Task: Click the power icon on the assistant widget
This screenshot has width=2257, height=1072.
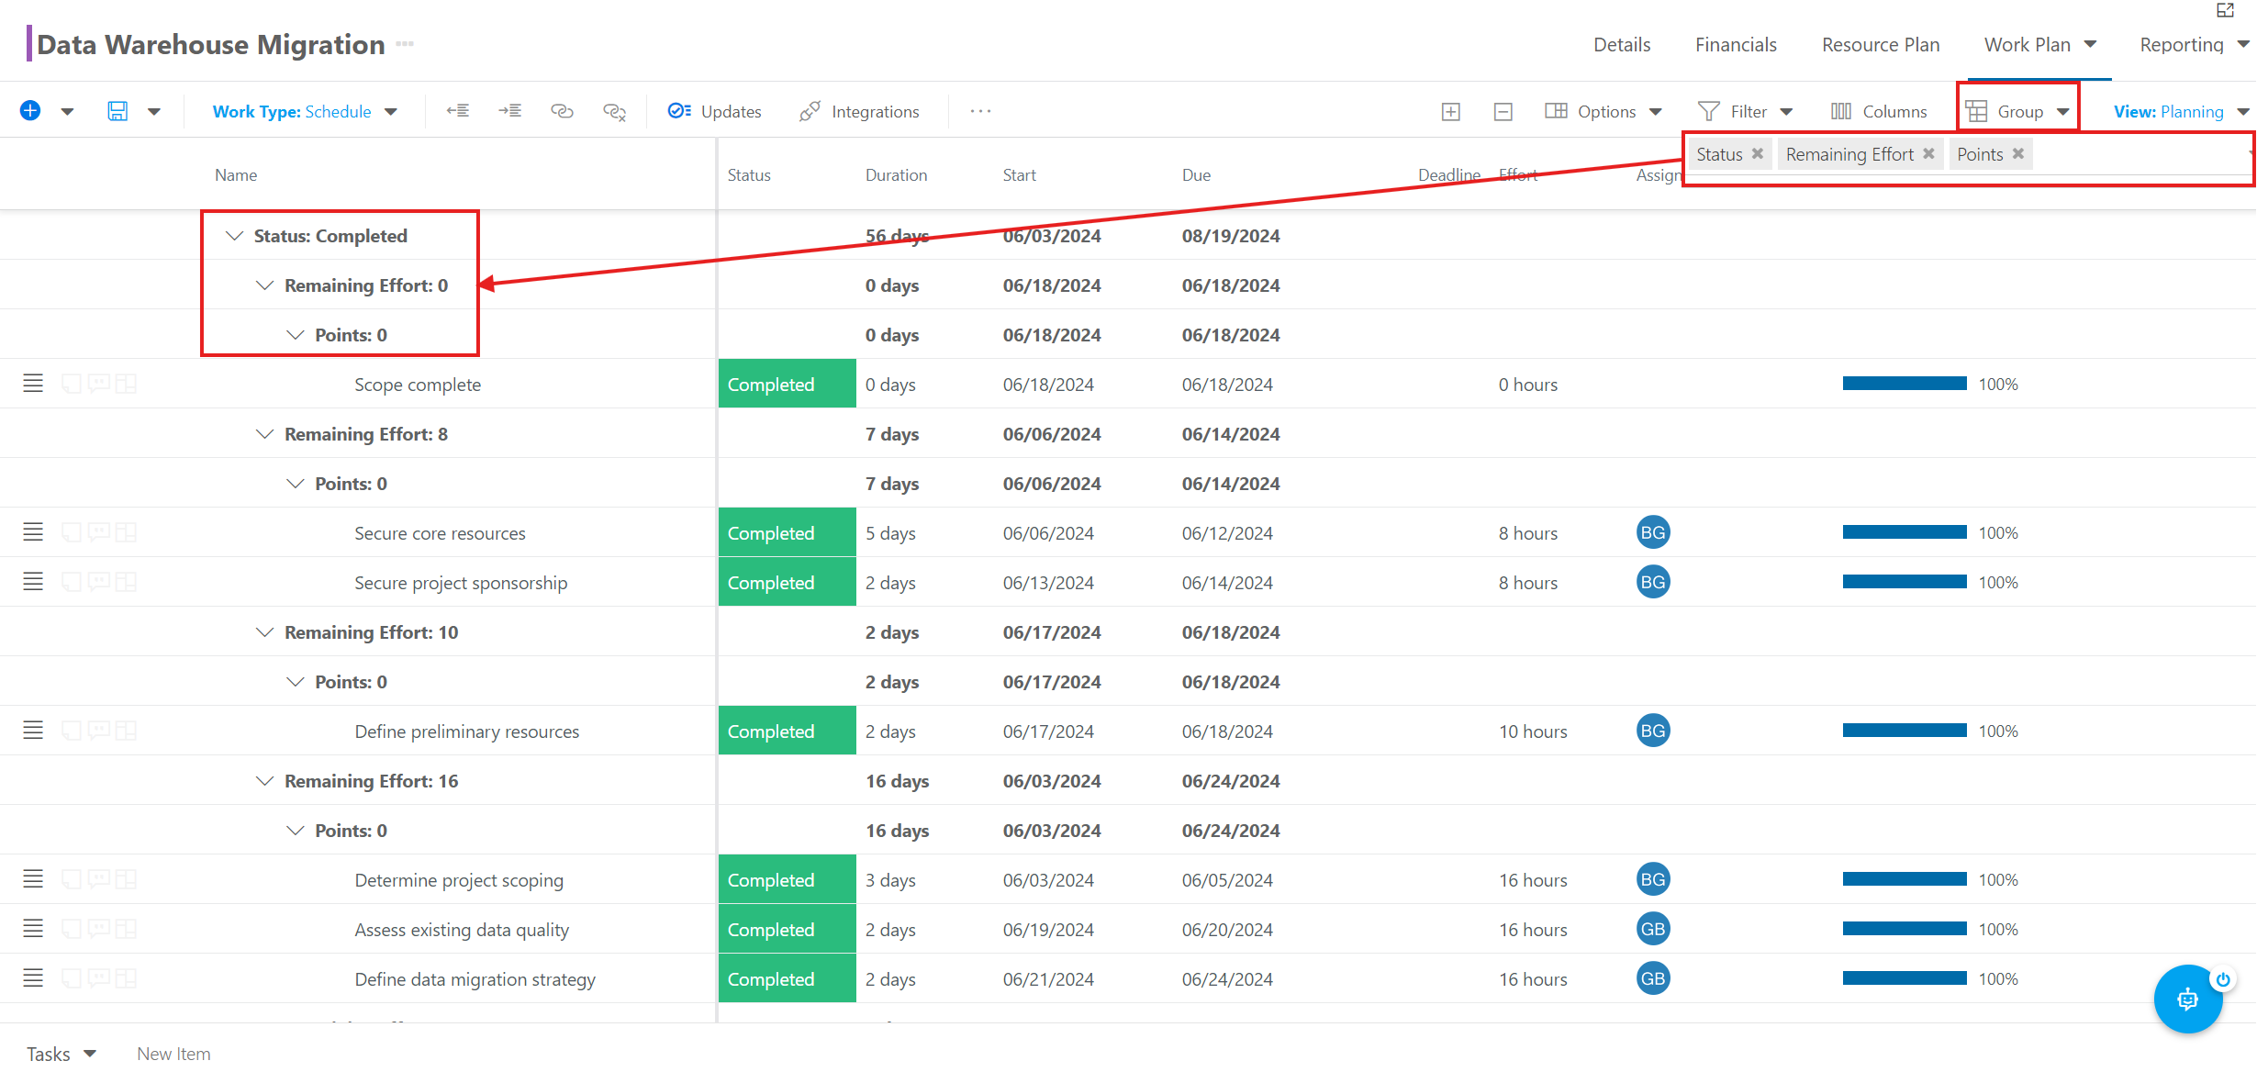Action: (2222, 979)
